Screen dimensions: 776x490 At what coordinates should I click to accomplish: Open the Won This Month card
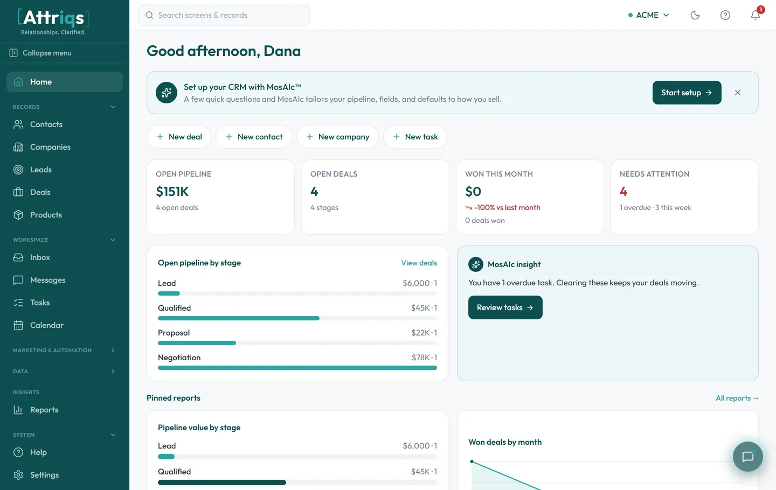(530, 197)
